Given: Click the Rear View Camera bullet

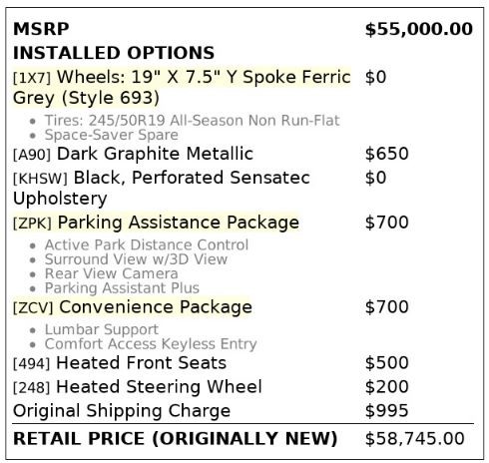Looking at the screenshot, I should [111, 273].
